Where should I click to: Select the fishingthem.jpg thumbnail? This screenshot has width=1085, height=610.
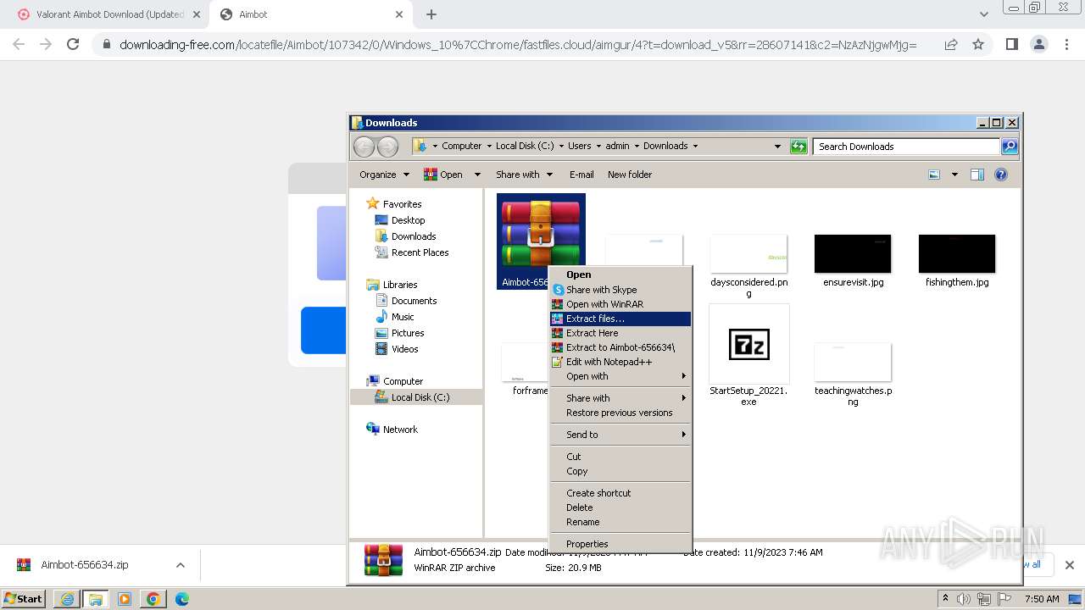click(x=957, y=254)
